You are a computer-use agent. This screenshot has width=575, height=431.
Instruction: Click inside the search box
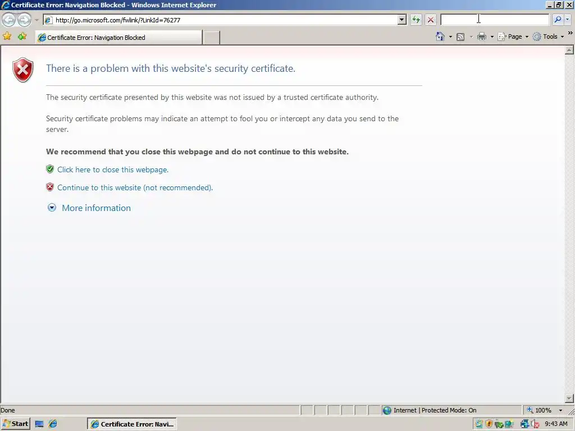pyautogui.click(x=495, y=20)
